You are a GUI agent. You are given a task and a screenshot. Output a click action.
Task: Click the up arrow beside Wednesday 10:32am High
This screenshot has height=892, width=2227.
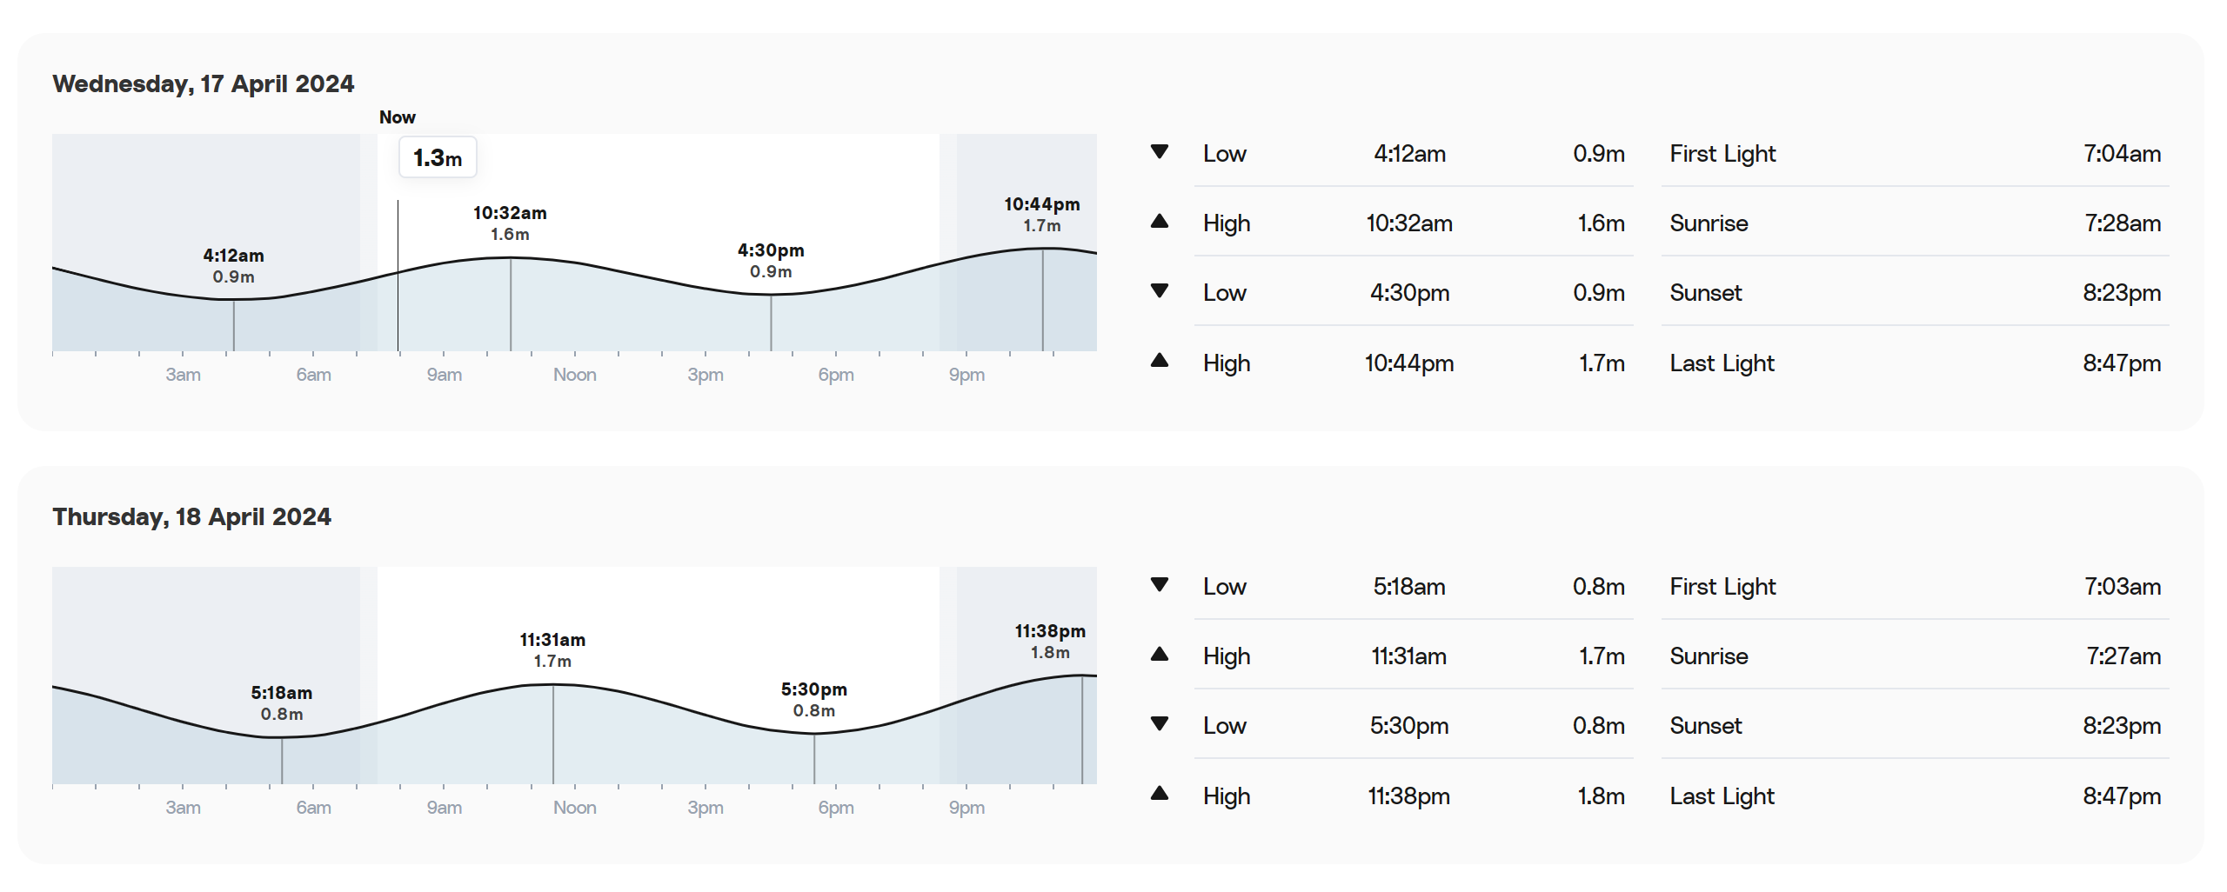point(1159,222)
